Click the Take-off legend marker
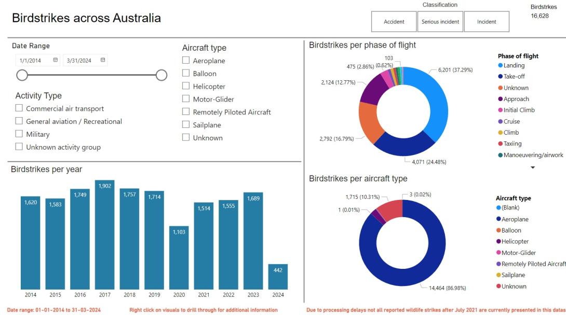 click(x=501, y=77)
